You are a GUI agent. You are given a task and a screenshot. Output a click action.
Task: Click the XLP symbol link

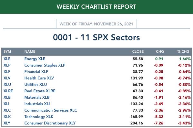coord(7,65)
